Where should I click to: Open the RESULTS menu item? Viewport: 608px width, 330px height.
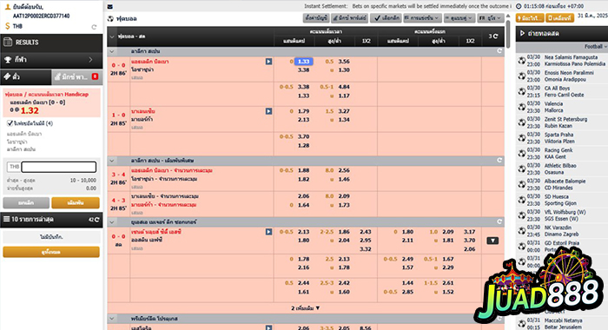[51, 43]
